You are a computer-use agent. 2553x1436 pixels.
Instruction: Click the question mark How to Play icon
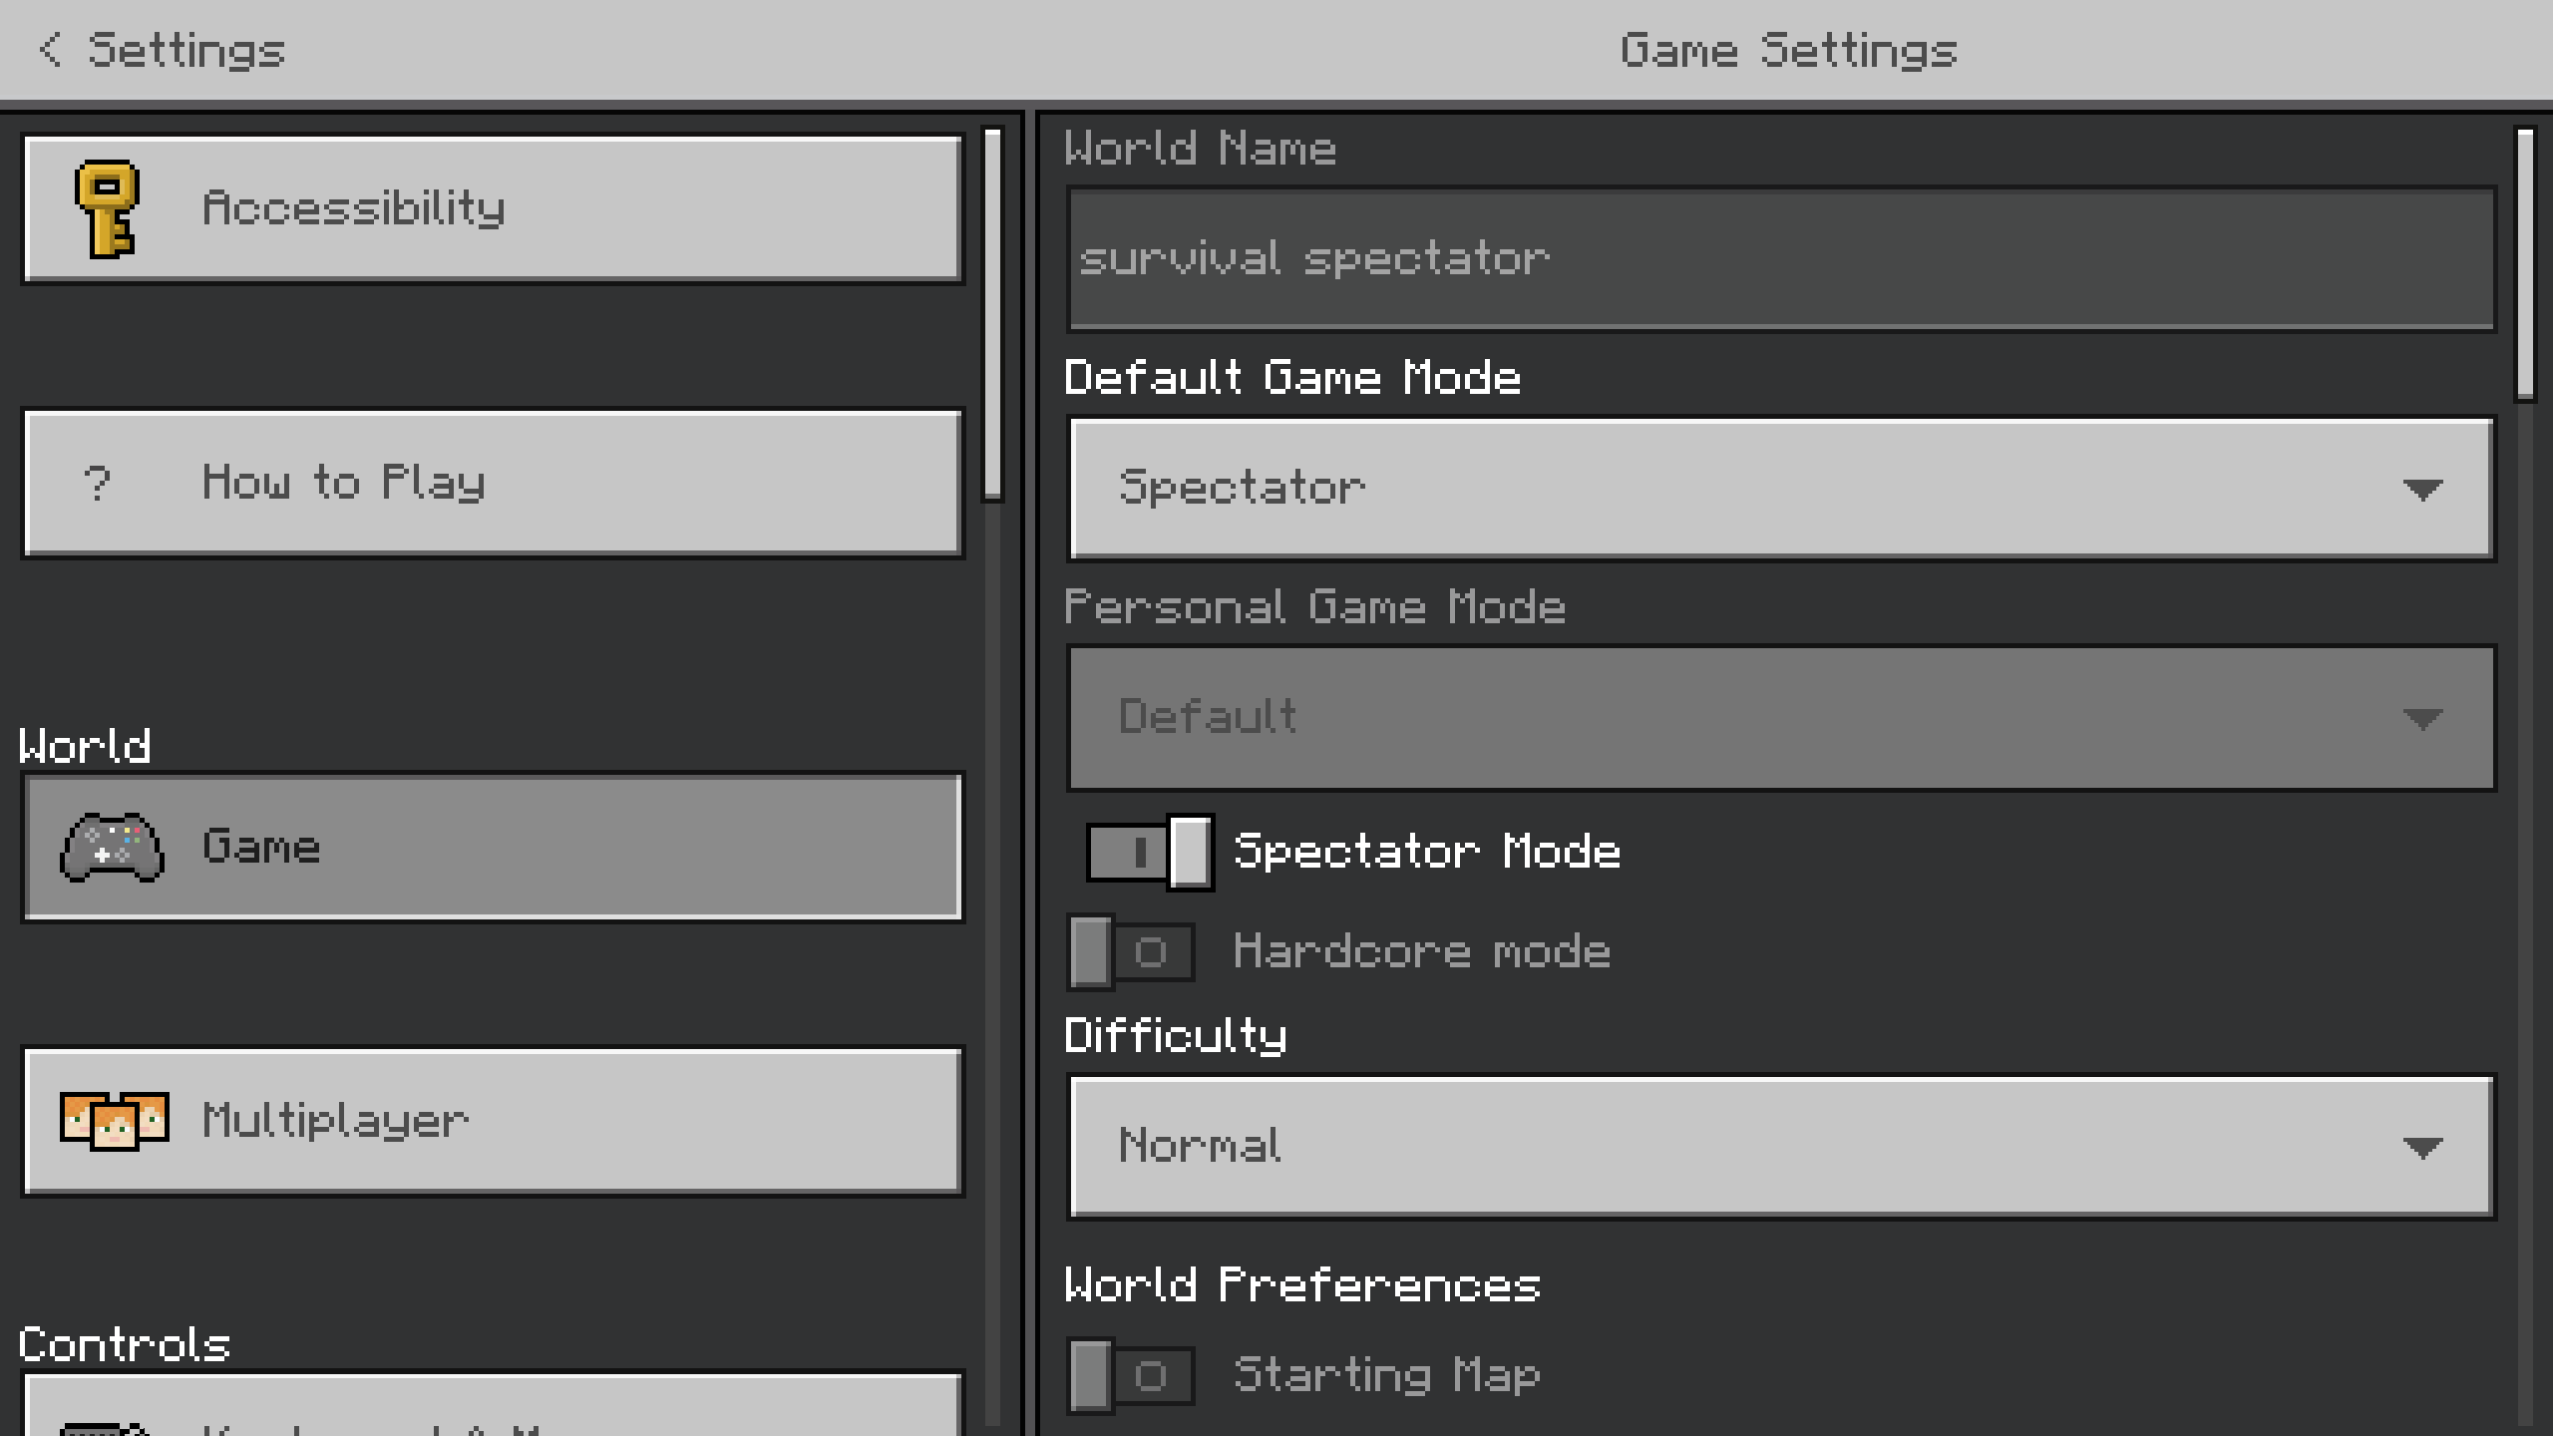pos(97,484)
